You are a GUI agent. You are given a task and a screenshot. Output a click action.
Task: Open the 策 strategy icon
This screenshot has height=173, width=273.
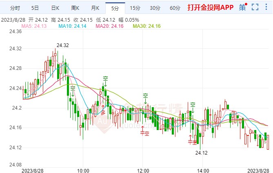(x=242, y=7)
